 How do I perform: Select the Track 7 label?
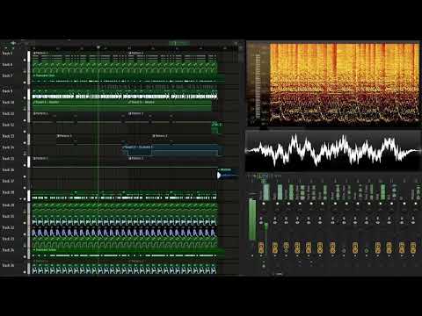pos(7,75)
